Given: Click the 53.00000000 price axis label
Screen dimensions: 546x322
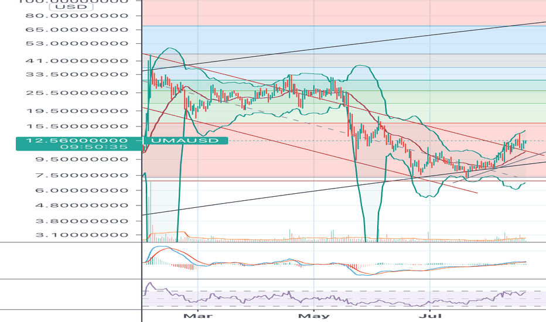Looking at the screenshot, I should [x=77, y=43].
